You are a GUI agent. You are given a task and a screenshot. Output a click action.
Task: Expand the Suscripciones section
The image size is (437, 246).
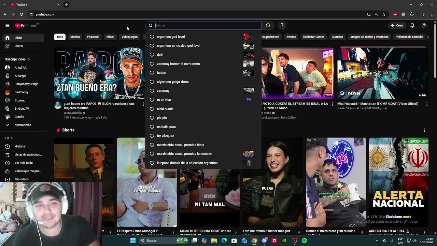coord(17,59)
